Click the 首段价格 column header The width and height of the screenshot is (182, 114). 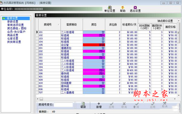pos(170,27)
